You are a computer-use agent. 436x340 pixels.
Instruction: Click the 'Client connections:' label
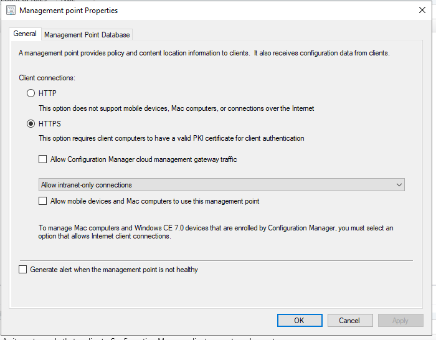coord(47,78)
